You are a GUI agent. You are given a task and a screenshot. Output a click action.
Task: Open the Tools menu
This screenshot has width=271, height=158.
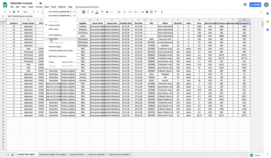point(53,7)
